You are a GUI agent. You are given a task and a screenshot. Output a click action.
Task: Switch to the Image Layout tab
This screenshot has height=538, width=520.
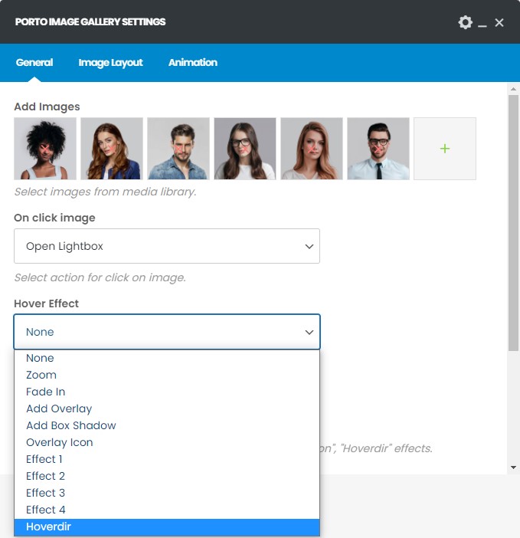pyautogui.click(x=110, y=62)
